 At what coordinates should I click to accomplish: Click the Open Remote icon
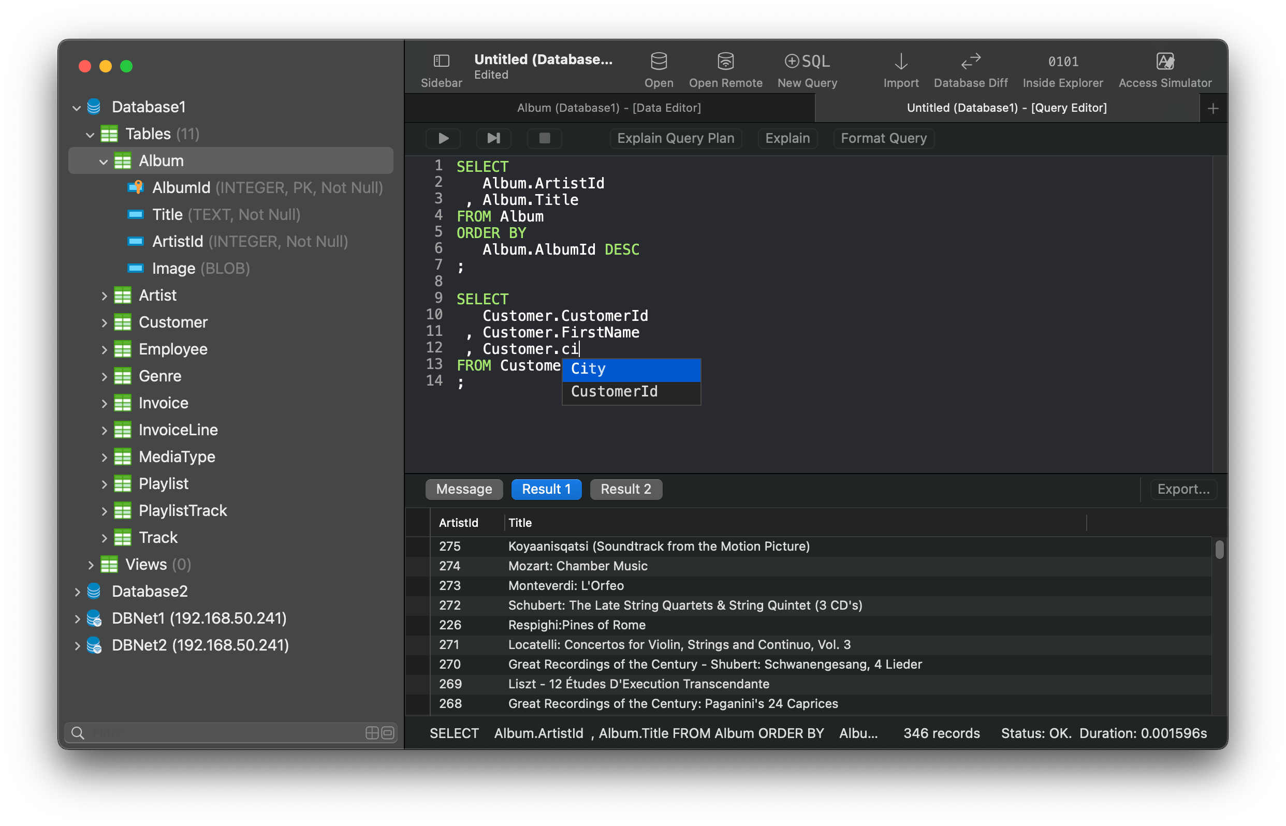click(725, 61)
